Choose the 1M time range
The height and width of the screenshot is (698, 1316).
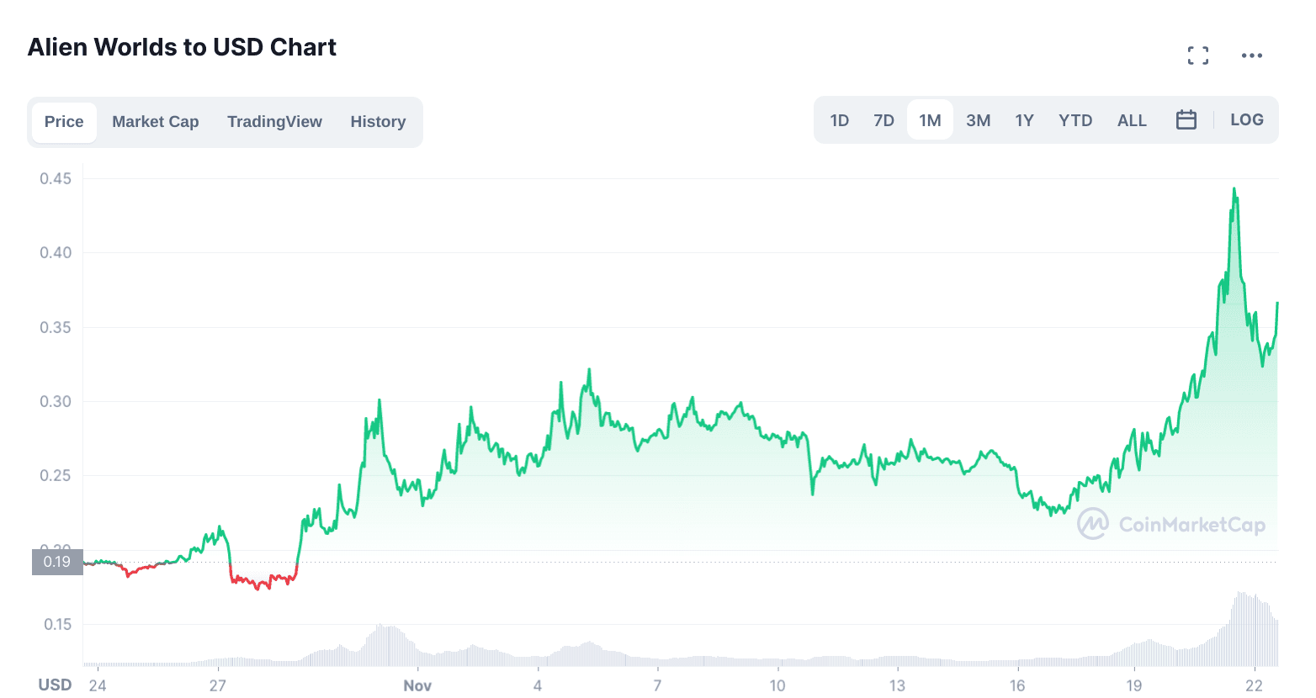tap(930, 120)
